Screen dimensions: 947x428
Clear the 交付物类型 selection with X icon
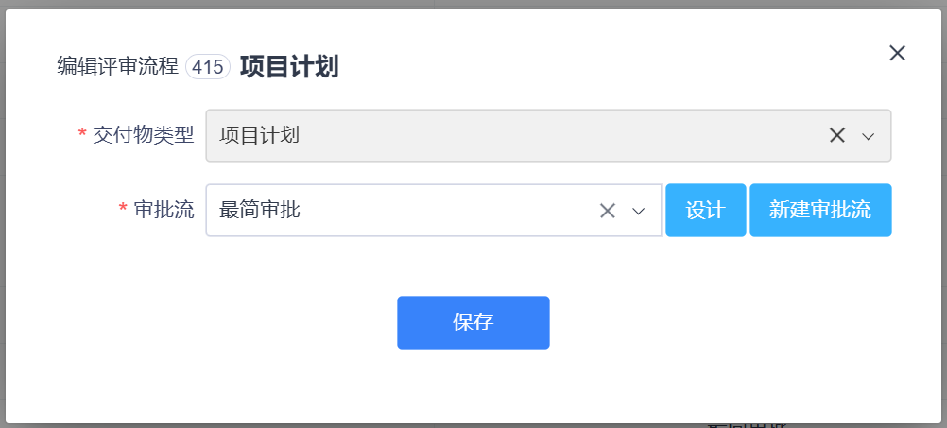[836, 135]
